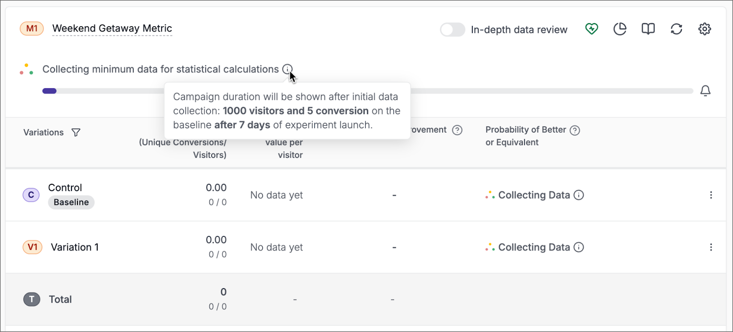Click the M1 metric badge

point(32,28)
